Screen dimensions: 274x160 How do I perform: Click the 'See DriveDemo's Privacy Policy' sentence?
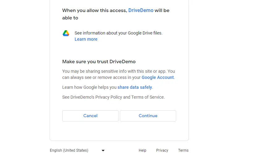113,97
